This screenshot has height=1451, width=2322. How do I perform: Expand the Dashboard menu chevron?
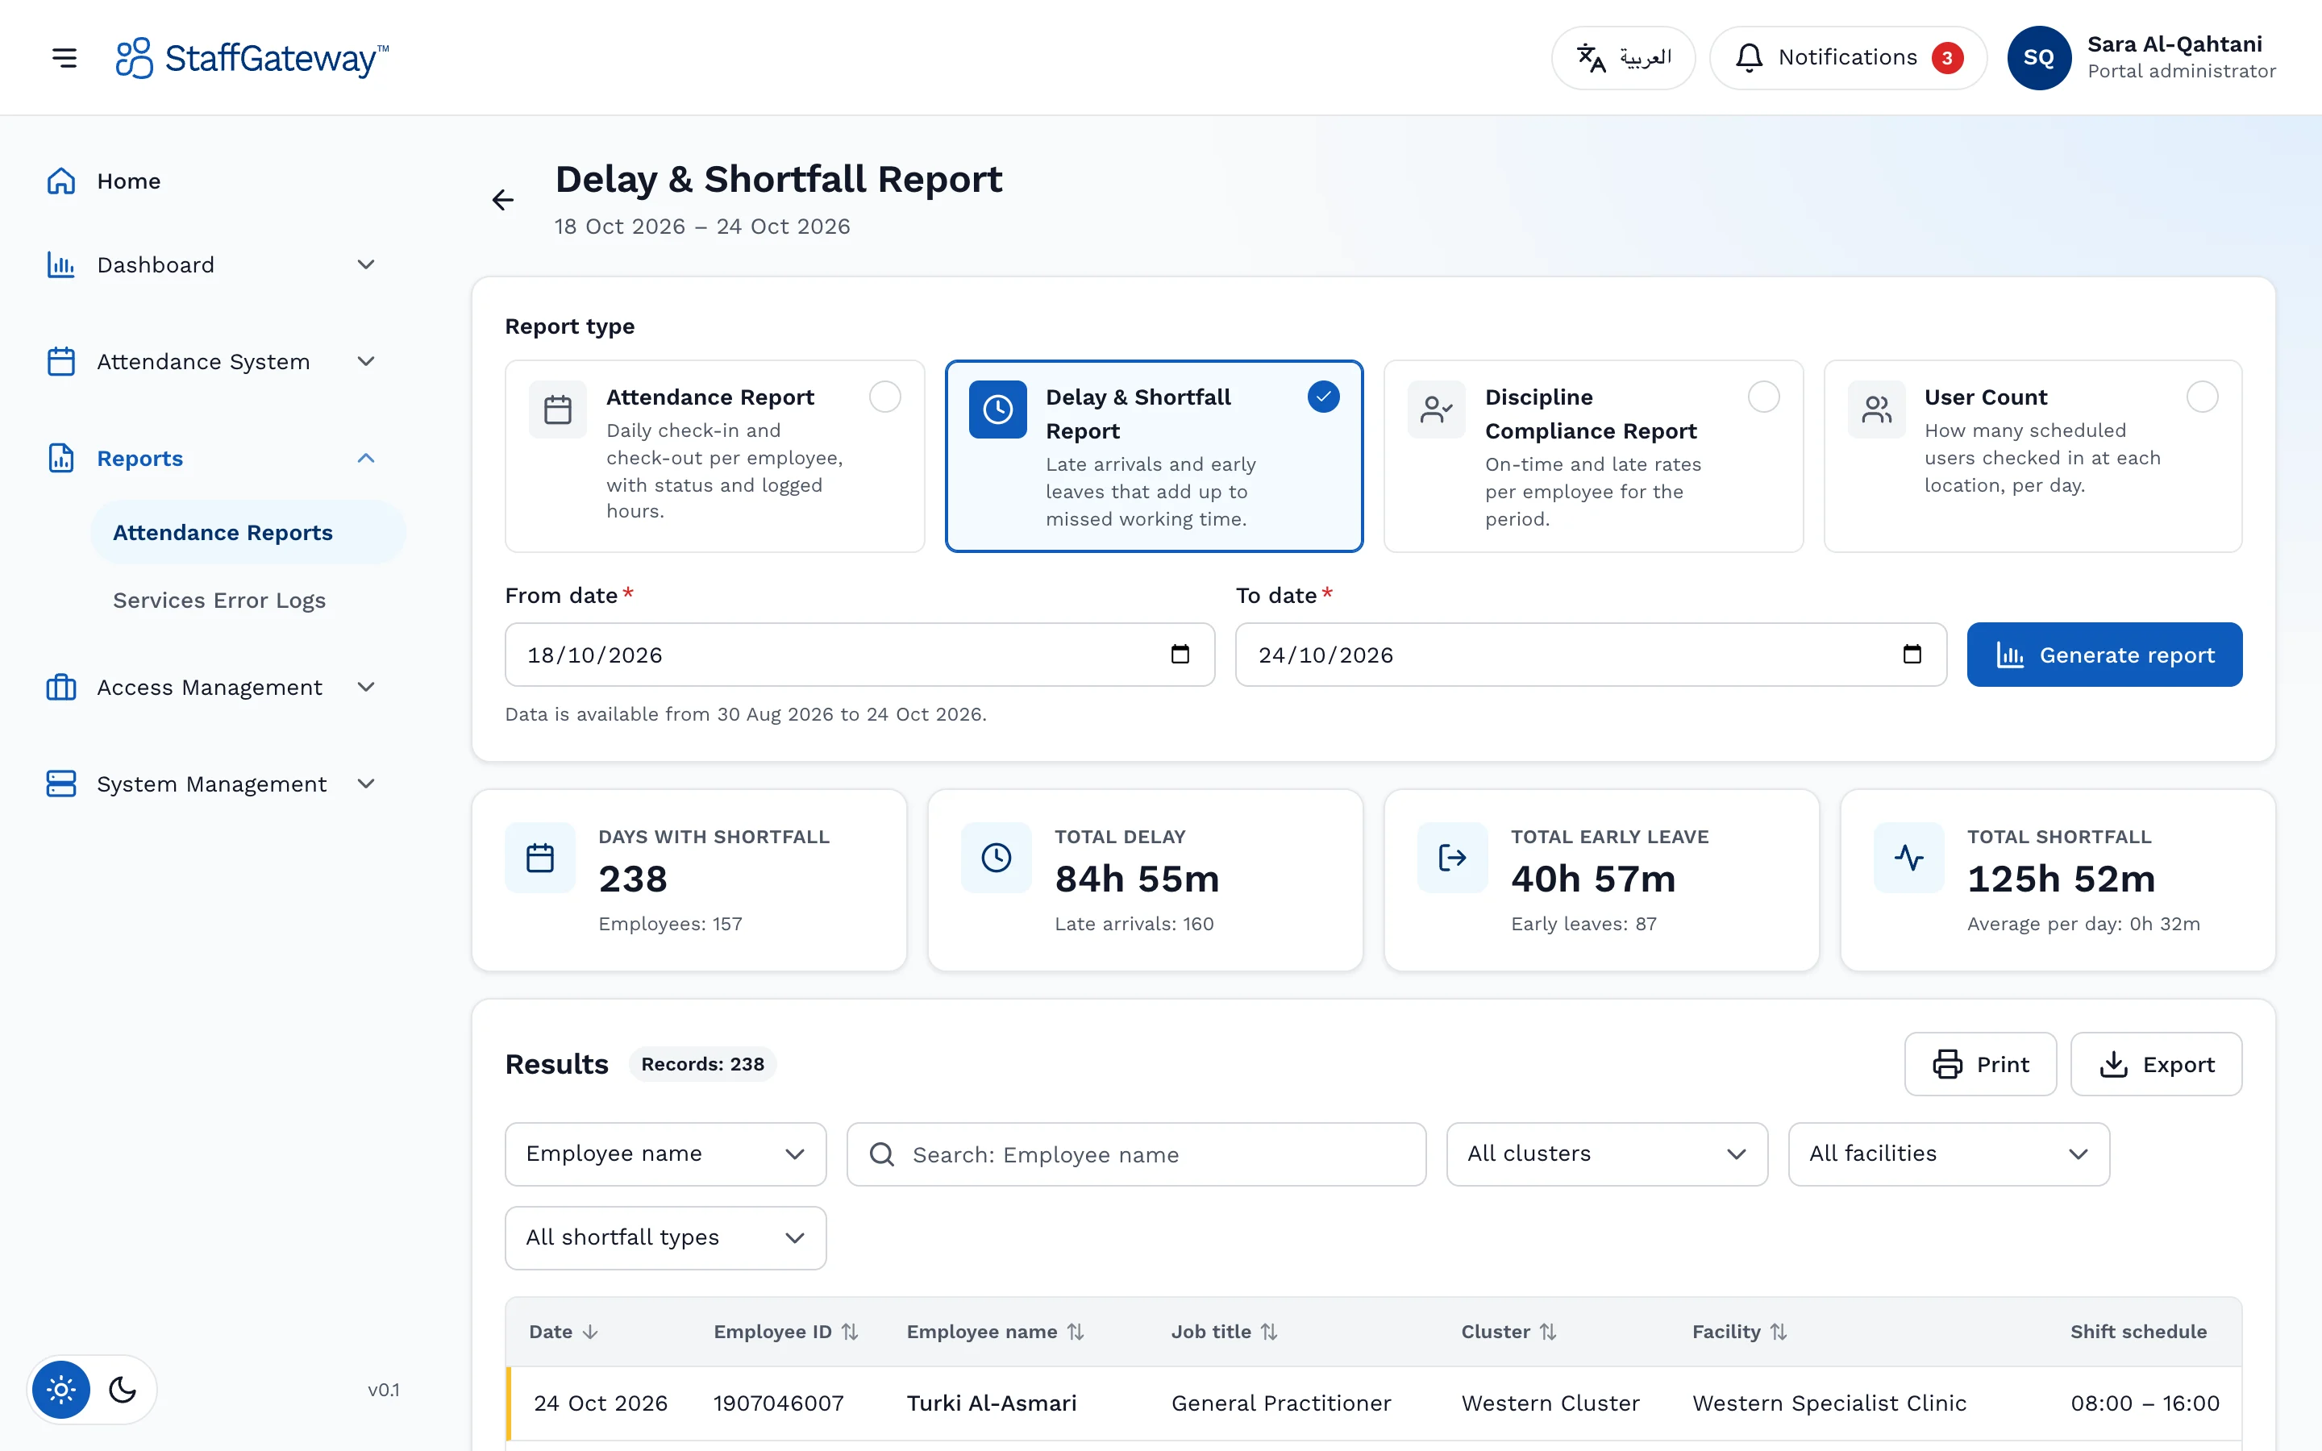pyautogui.click(x=365, y=265)
